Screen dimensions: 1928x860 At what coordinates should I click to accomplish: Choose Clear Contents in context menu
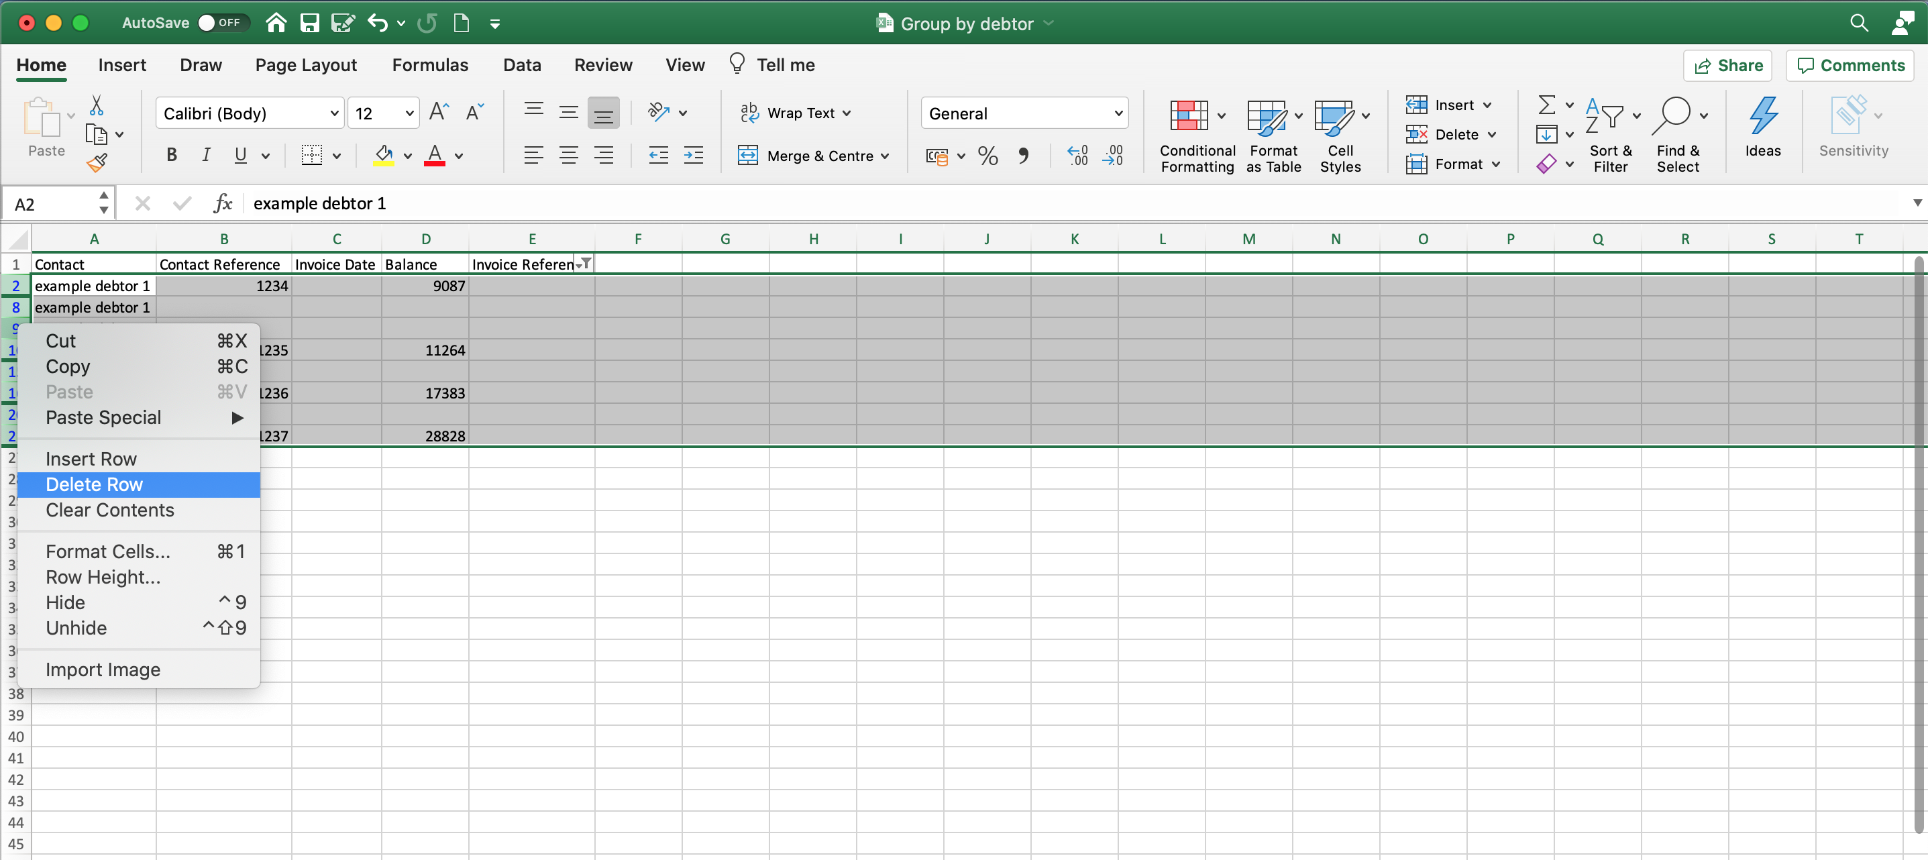[140, 510]
